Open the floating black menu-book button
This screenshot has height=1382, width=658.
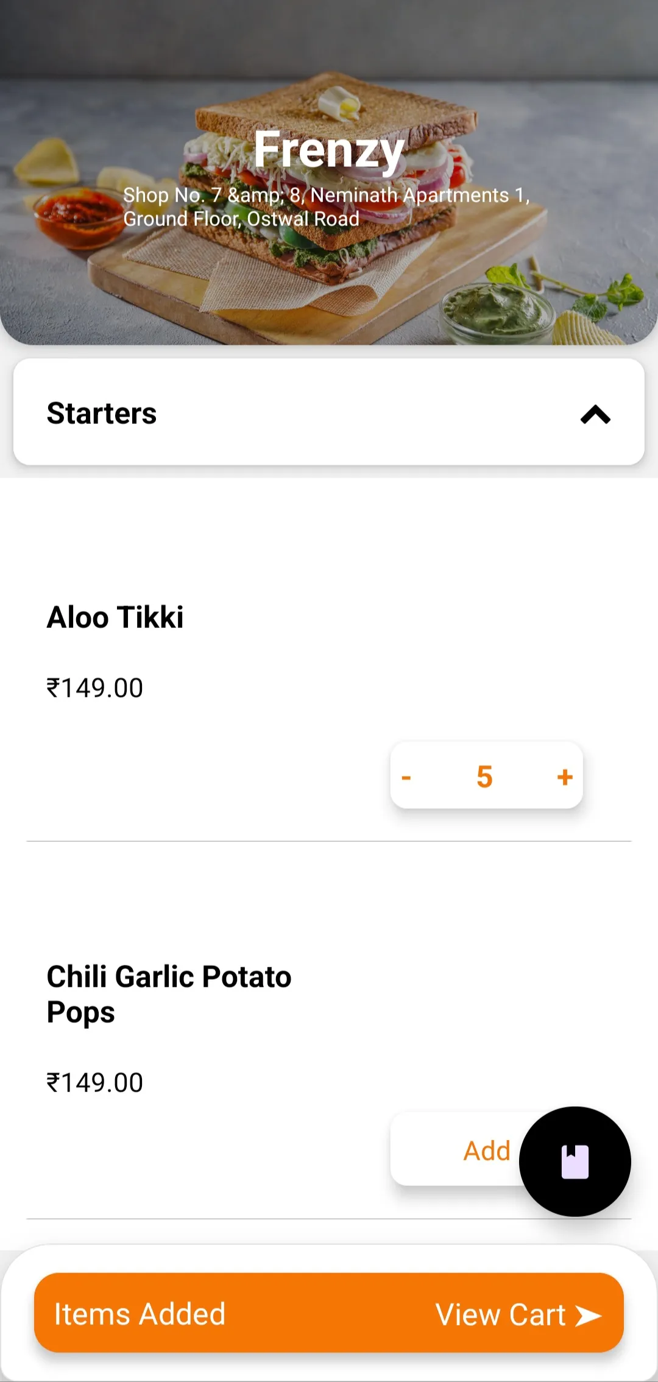[575, 1162]
